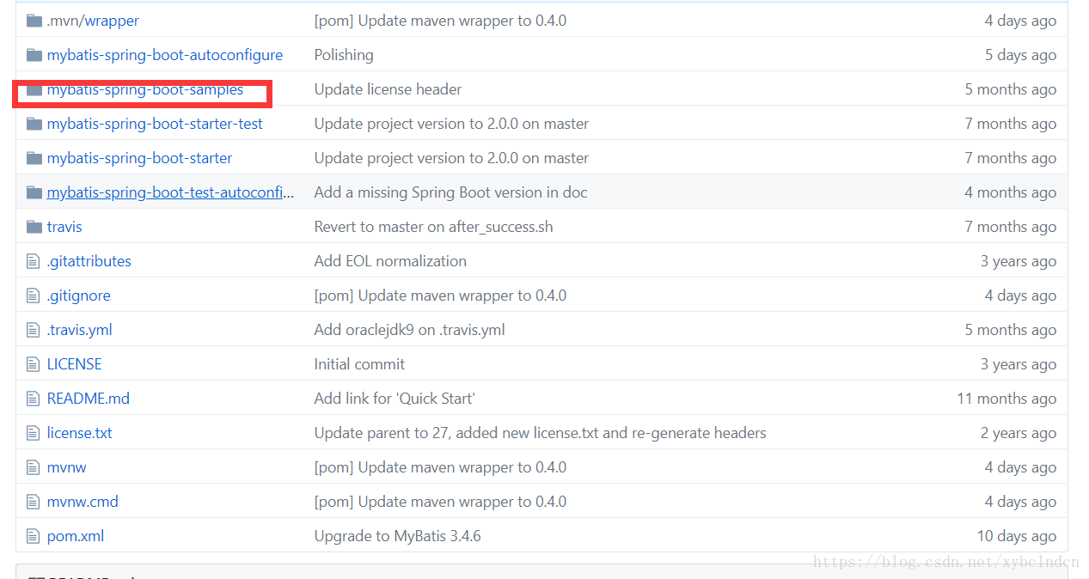This screenshot has width=1089, height=579.
Task: Open the README.md file
Action: point(89,399)
